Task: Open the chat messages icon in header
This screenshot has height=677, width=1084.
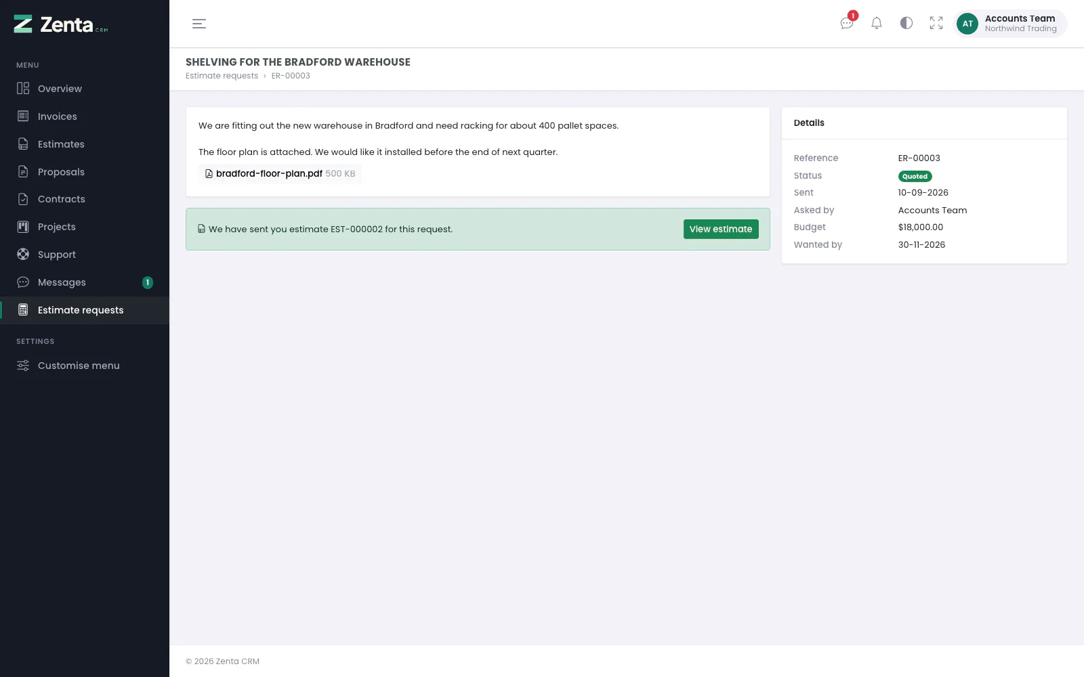Action: click(847, 23)
